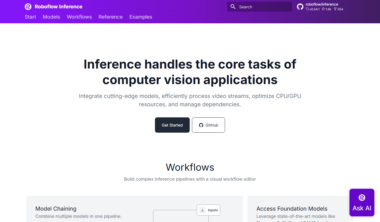The image size is (380, 222).
Task: Click the GitHub icon inside GitHub button
Action: tap(201, 125)
